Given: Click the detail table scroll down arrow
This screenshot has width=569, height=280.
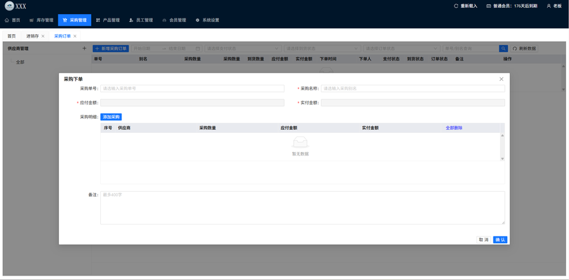Looking at the screenshot, I should (503, 159).
